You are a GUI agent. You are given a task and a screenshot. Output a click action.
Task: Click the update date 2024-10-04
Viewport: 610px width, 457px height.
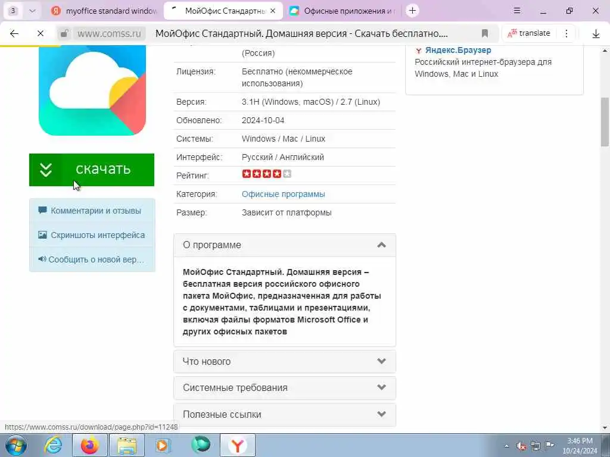pos(263,120)
